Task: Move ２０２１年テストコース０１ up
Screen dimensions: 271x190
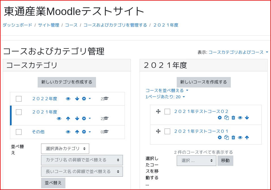Action: [247, 137]
